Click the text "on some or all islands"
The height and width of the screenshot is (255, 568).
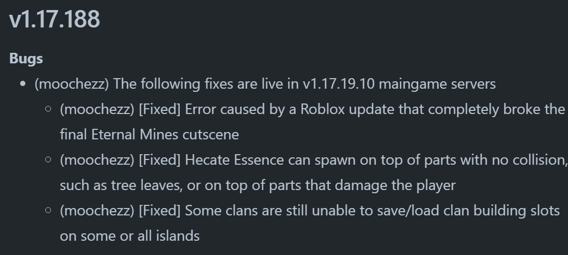[130, 236]
